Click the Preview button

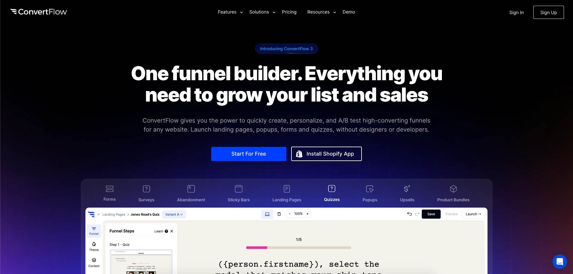click(x=451, y=214)
